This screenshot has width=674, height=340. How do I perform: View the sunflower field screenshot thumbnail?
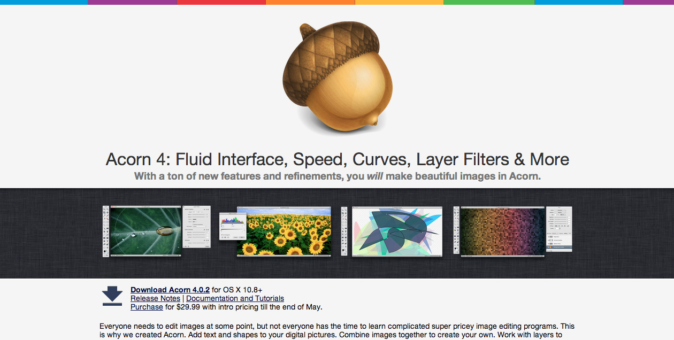[275, 231]
